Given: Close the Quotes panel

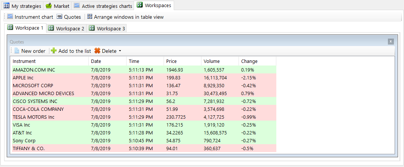Looking at the screenshot, I should click(391, 42).
